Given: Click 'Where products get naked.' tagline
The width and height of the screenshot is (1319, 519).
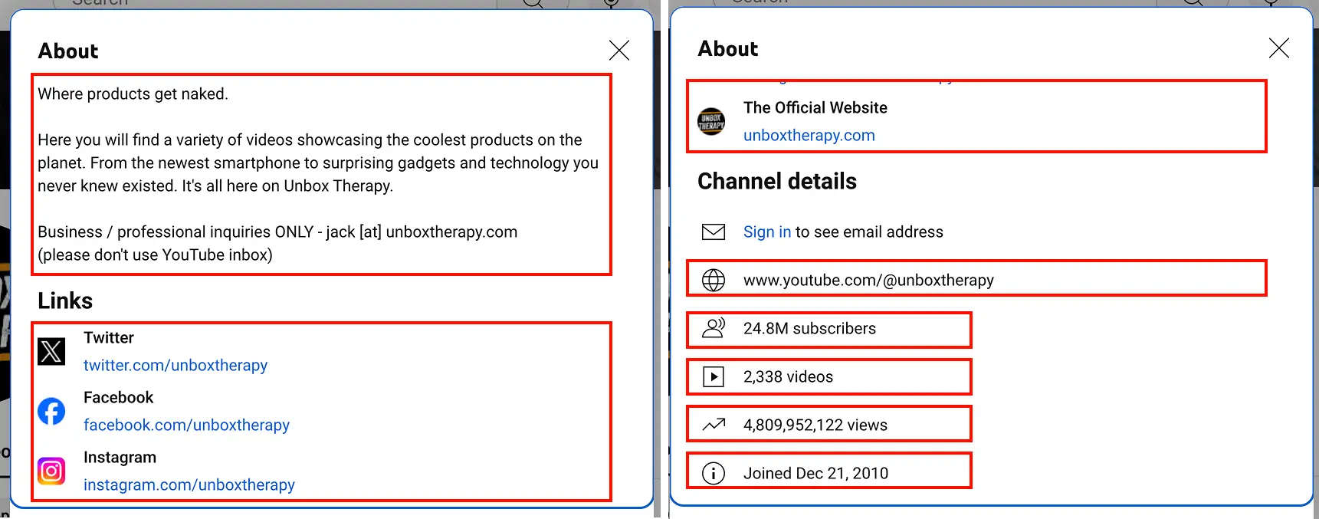Looking at the screenshot, I should (133, 94).
